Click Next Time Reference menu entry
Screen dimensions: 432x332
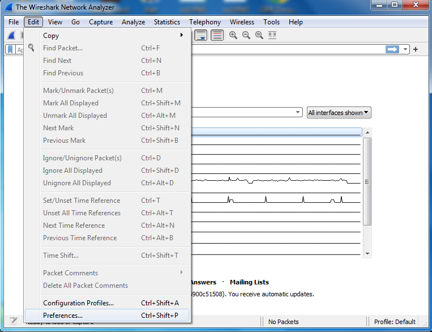pyautogui.click(x=107, y=225)
